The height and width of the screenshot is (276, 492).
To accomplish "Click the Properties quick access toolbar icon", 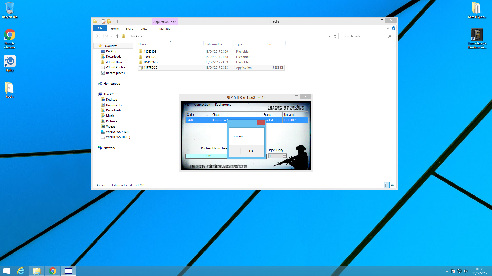I will (104, 21).
